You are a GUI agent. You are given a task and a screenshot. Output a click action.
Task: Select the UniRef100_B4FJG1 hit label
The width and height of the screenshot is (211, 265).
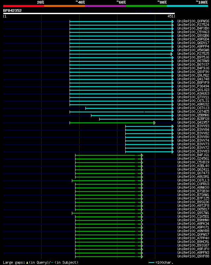[193, 155]
